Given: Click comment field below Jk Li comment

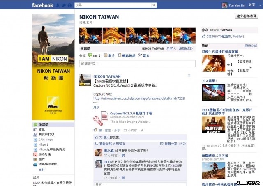Looking at the screenshot, I should click(140, 184).
